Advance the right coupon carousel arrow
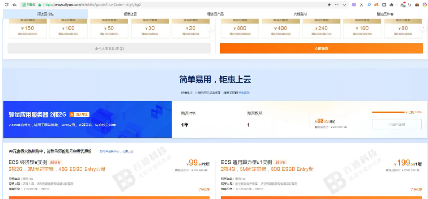 click(x=423, y=28)
